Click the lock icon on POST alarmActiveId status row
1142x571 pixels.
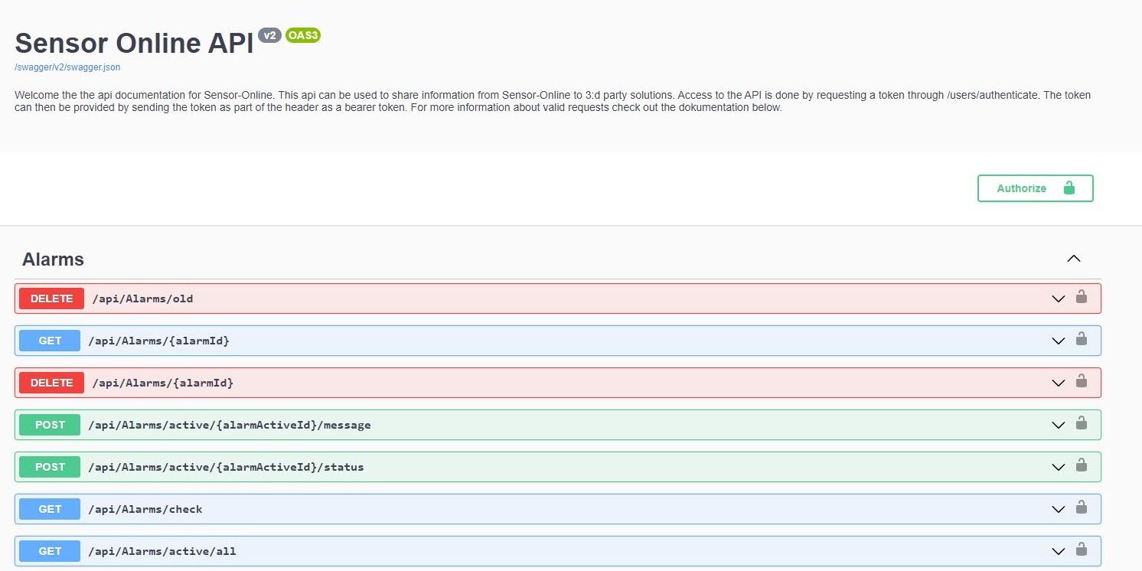(x=1081, y=465)
